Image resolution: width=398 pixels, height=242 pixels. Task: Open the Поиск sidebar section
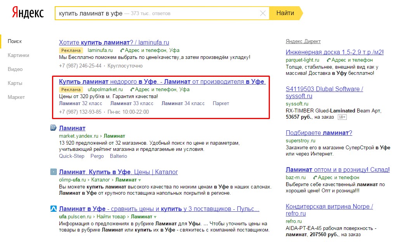(x=15, y=41)
